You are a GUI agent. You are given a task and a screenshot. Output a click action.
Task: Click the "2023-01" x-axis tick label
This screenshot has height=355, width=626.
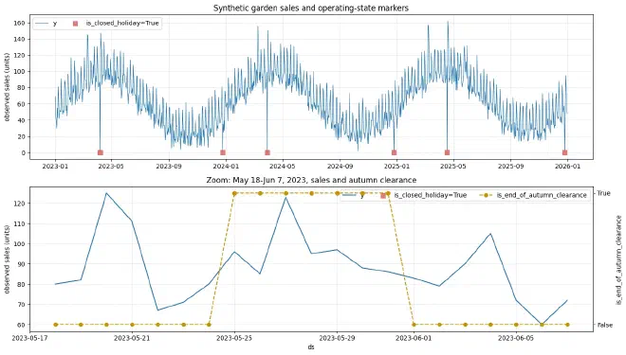coord(55,167)
